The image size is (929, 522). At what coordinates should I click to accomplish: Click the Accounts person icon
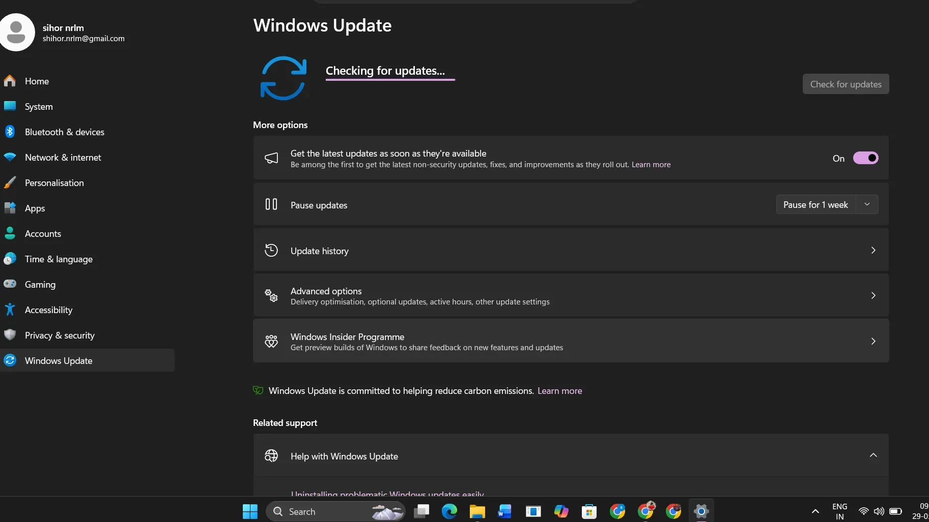(x=10, y=233)
